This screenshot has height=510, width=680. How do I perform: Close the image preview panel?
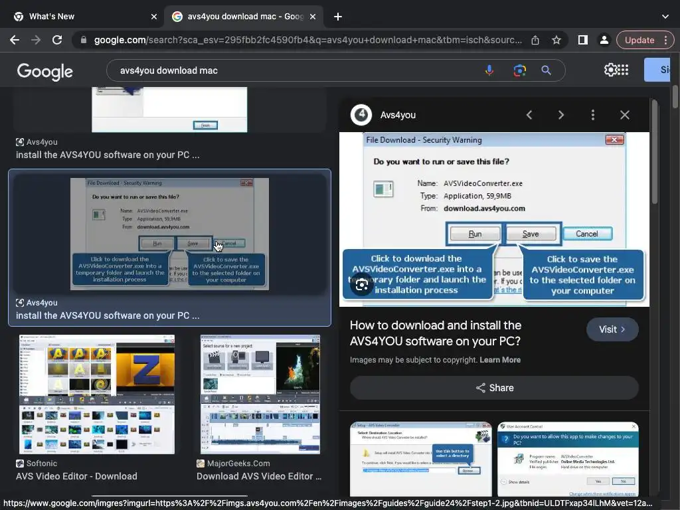click(624, 115)
